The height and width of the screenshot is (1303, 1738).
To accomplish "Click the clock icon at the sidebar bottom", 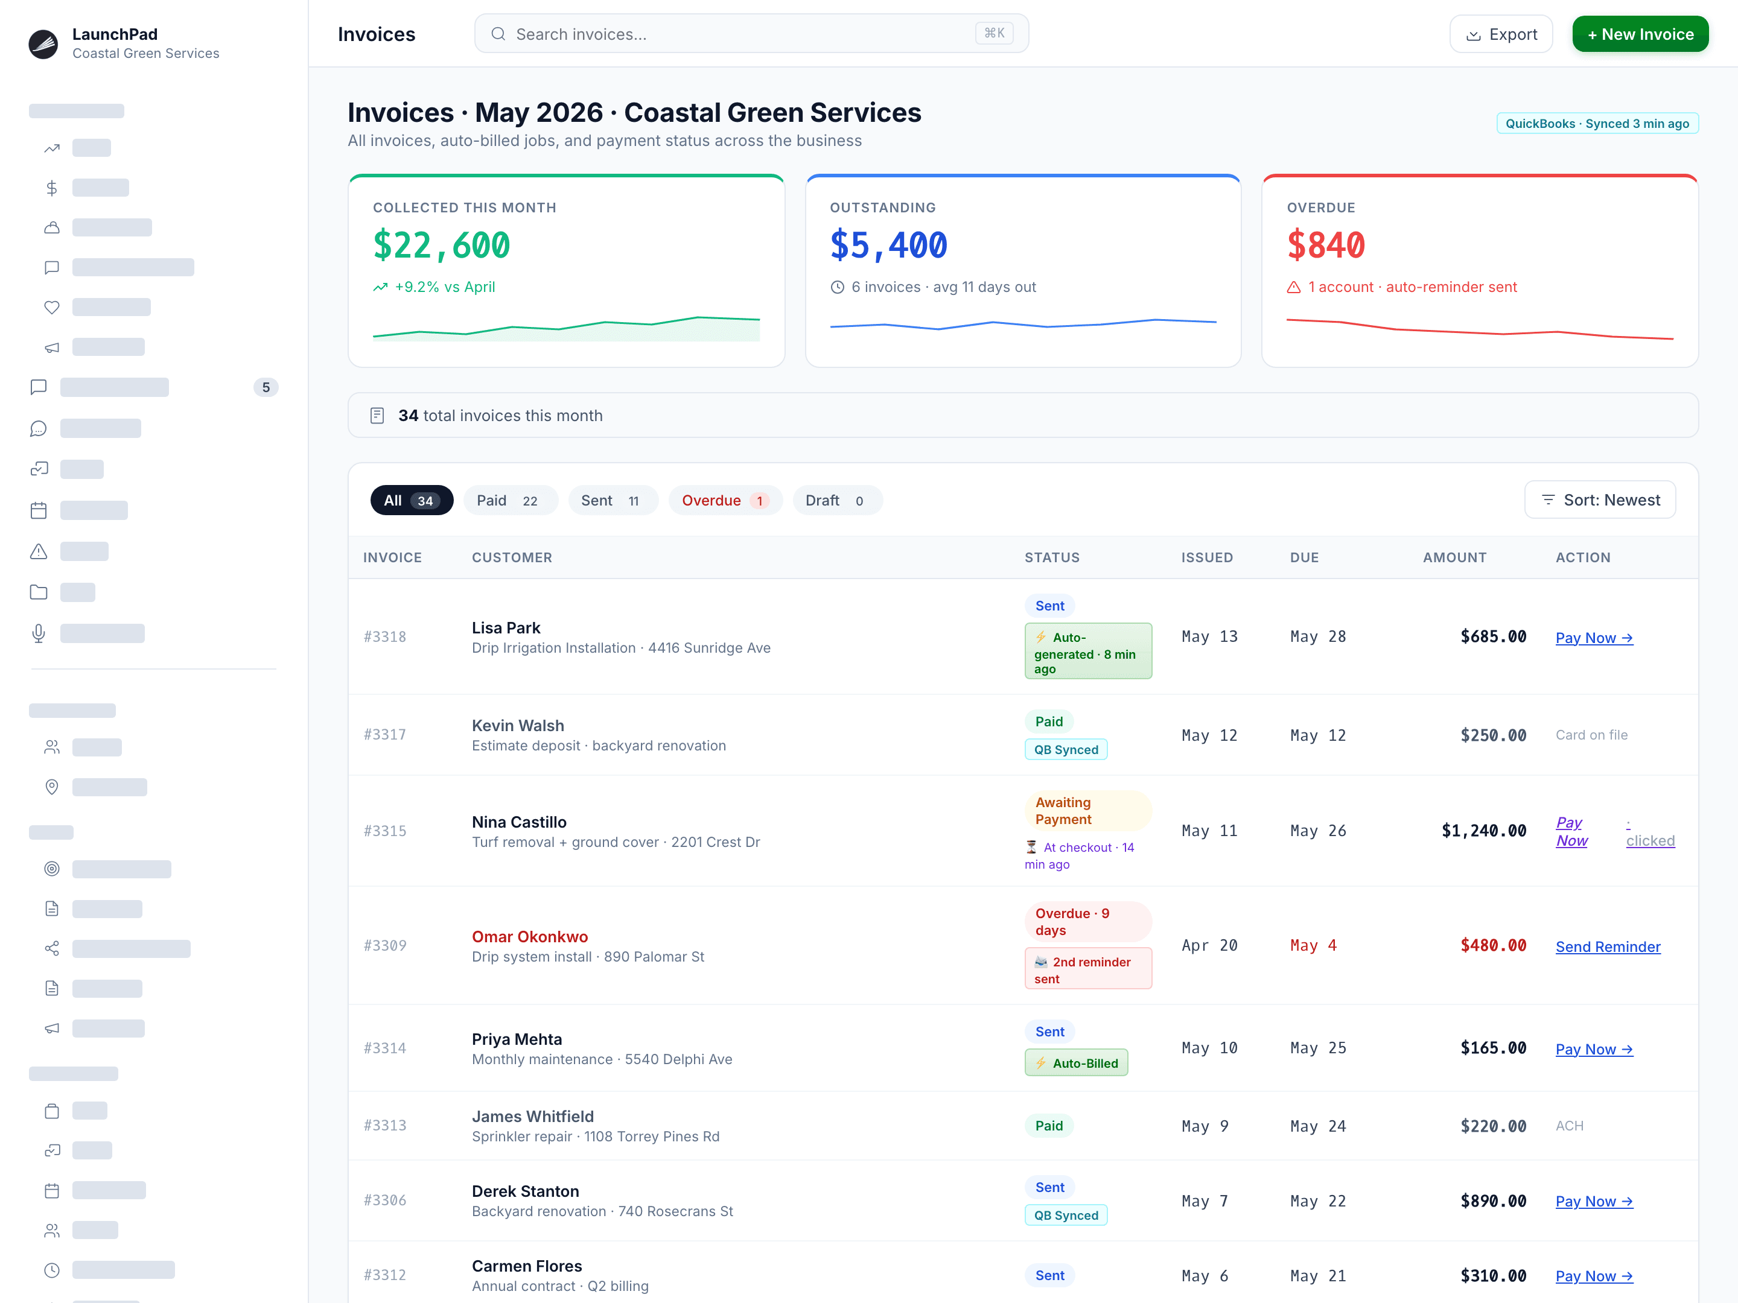I will [52, 1270].
